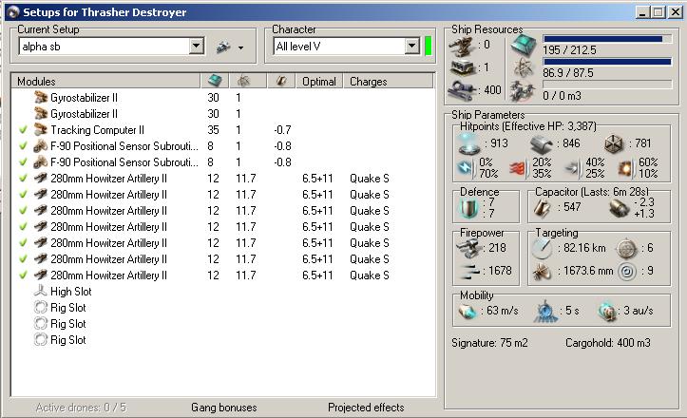687x418 pixels.
Task: Toggle check on third 280mm Howitzer Artillery II
Action: pyautogui.click(x=23, y=211)
